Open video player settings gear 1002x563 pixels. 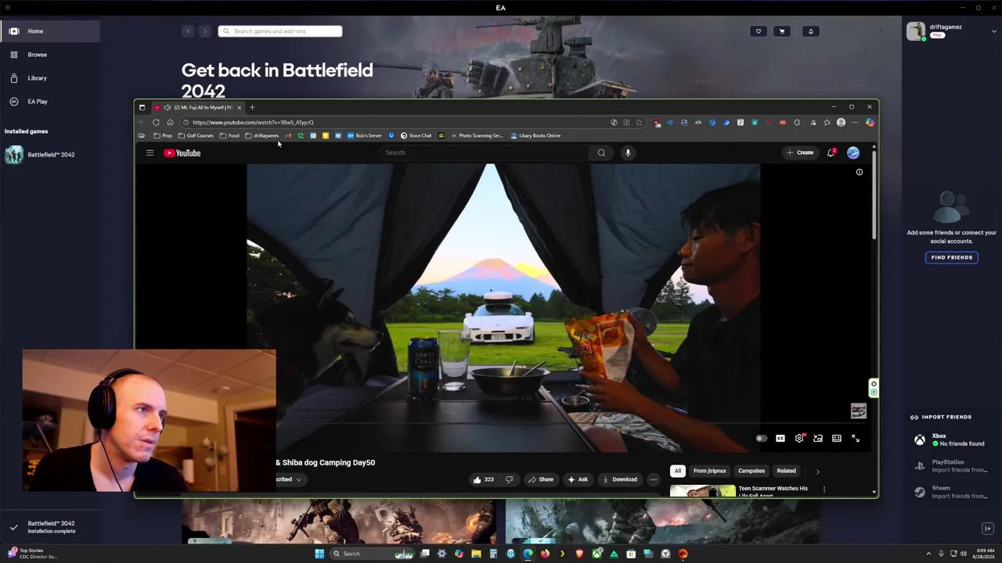point(799,439)
